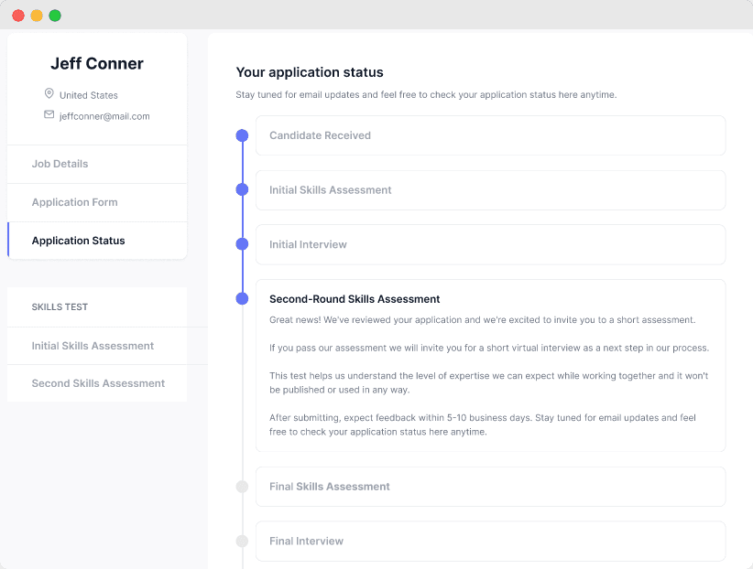Expand the Final Skills Assessment card

(x=490, y=487)
